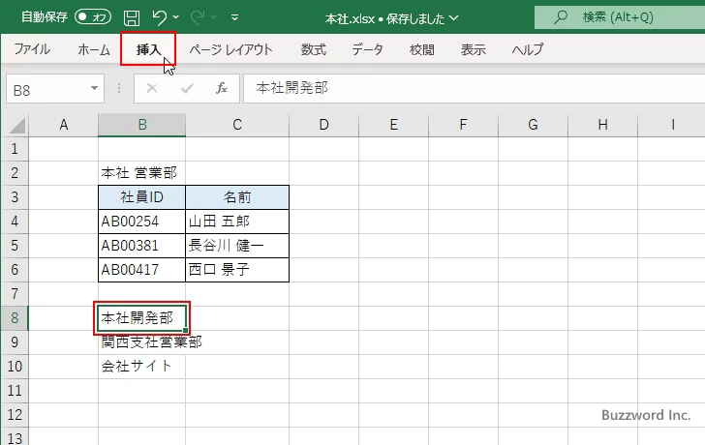Click the Undo arrow icon

click(x=159, y=17)
